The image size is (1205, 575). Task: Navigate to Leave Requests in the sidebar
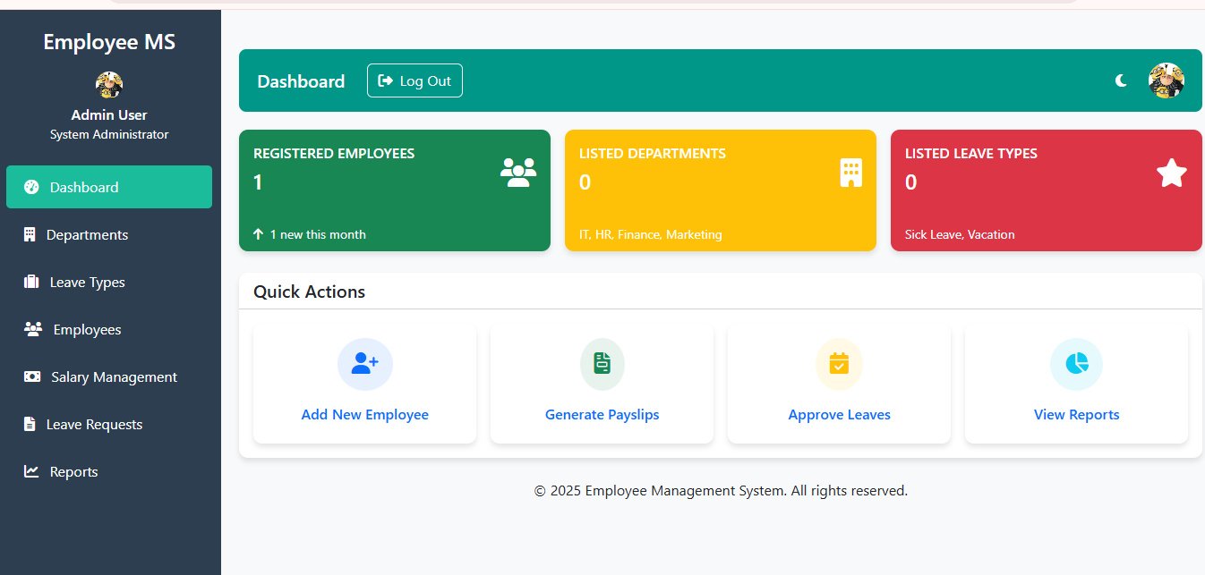pyautogui.click(x=94, y=425)
